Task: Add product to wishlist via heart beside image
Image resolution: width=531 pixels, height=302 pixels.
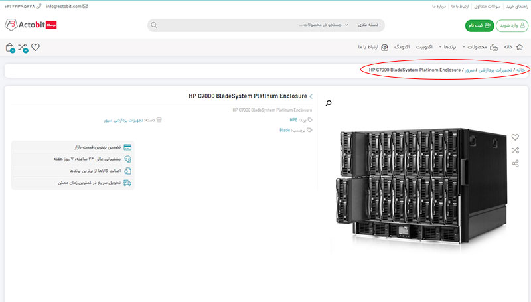Action: [515, 137]
